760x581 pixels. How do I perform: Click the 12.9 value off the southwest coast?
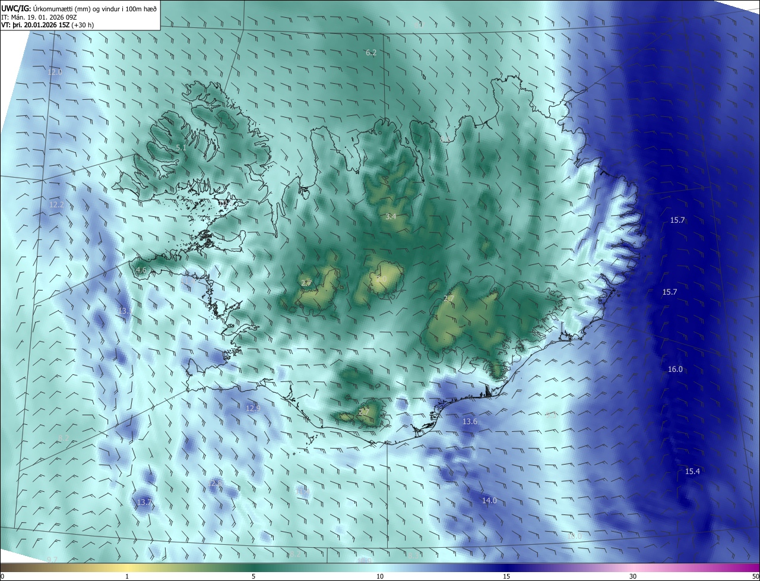click(253, 408)
